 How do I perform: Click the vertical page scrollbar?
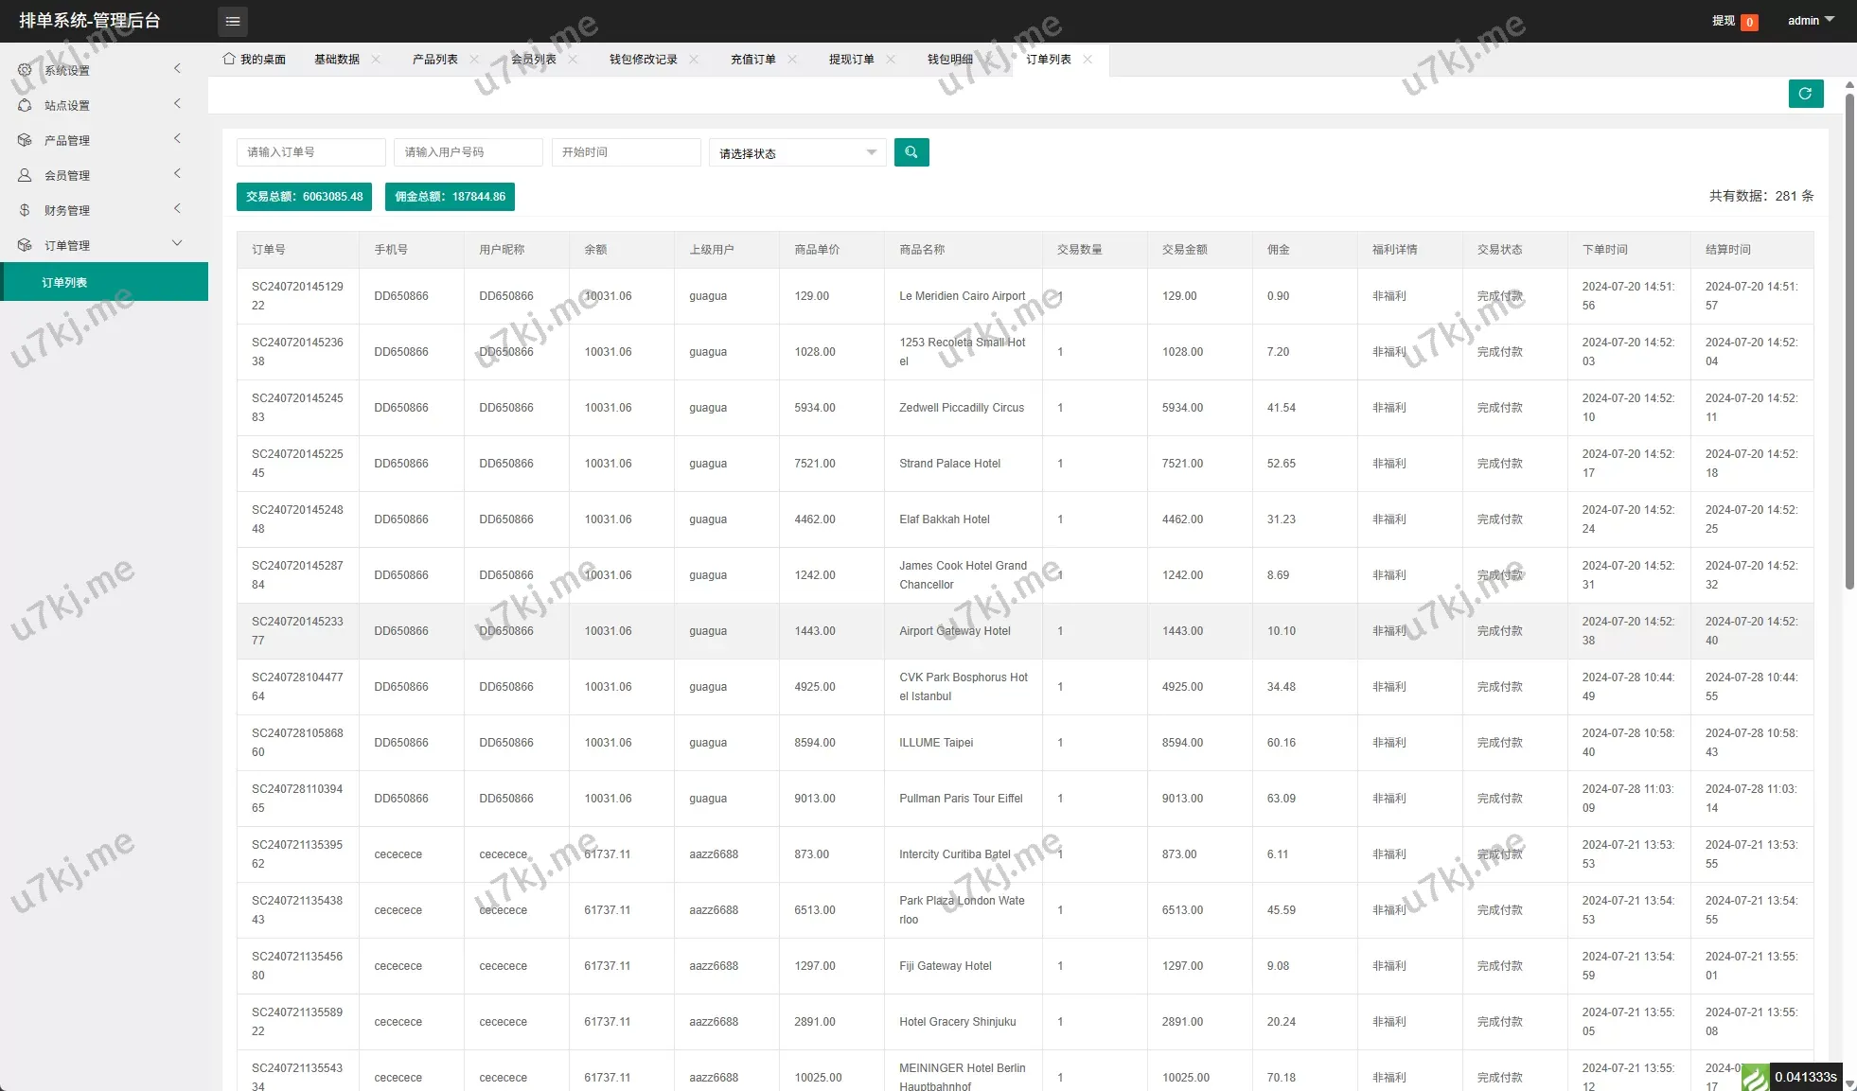1849,341
